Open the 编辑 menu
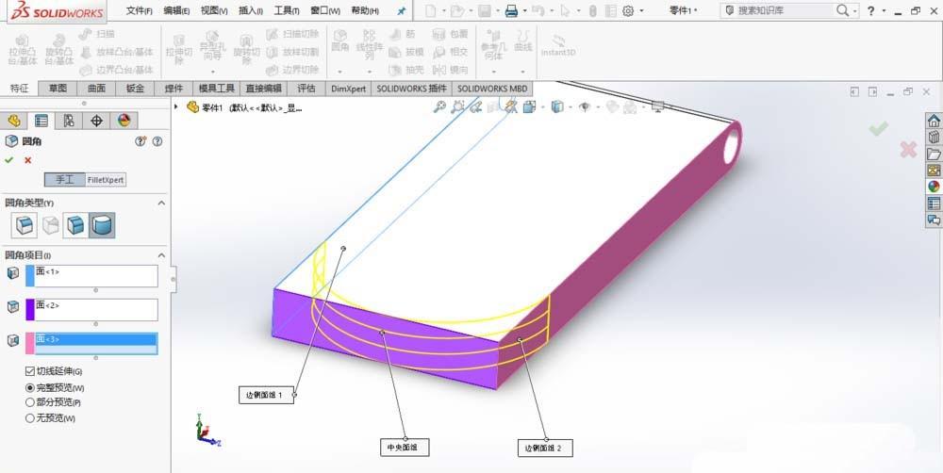 click(x=177, y=10)
